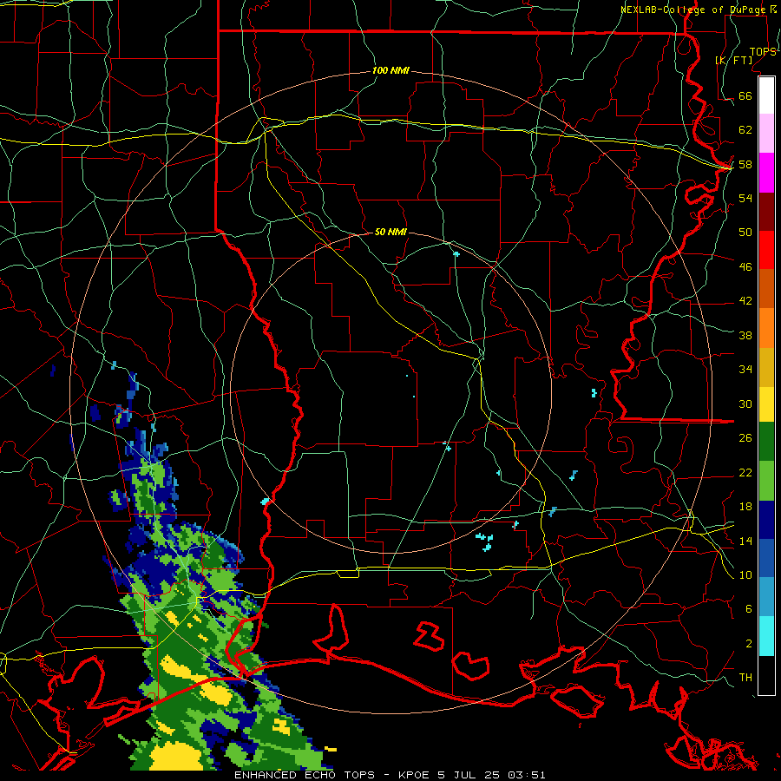This screenshot has height=781, width=781.
Task: Click the '66' scale label
Action: (745, 95)
